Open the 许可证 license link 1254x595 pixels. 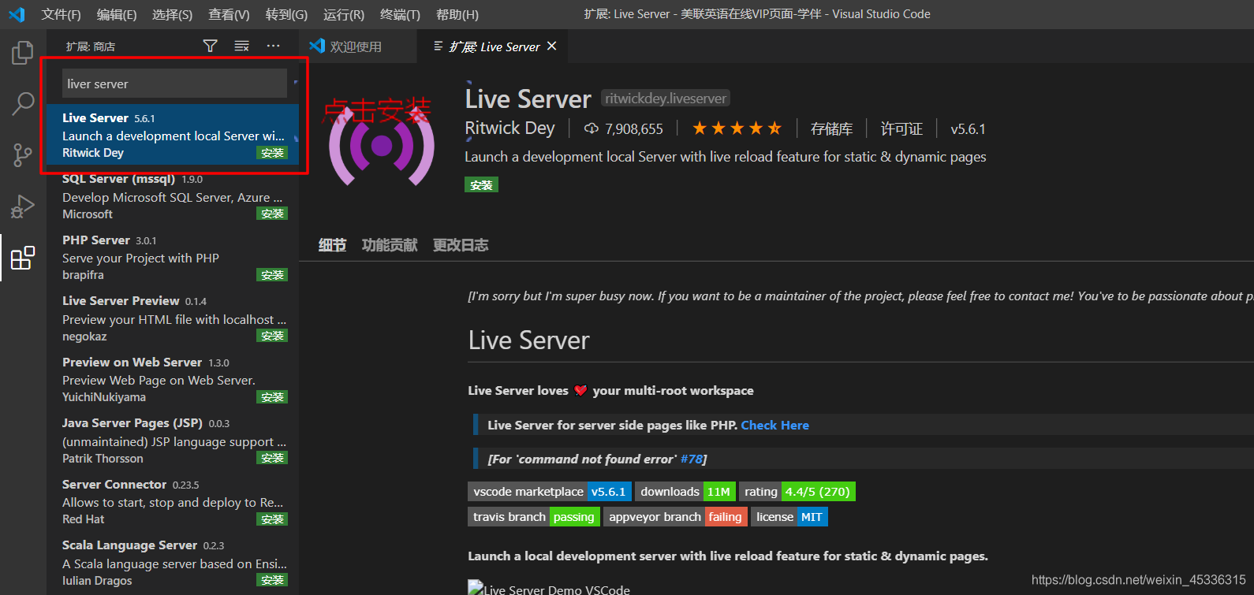pos(901,129)
